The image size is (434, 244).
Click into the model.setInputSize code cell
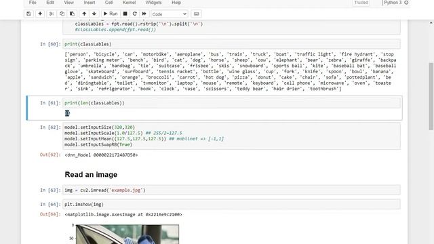tap(231, 136)
